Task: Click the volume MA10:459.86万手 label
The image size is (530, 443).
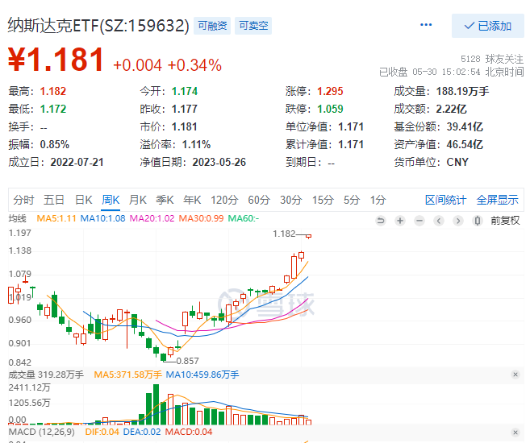Action: tap(202, 375)
